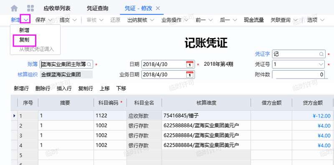Click the 出纳复核 toolbar button
The image size is (334, 165).
137,20
